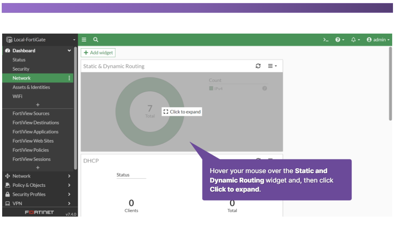This screenshot has width=396, height=226.
Task: Expand the Security Profiles menu
Action: click(38, 194)
